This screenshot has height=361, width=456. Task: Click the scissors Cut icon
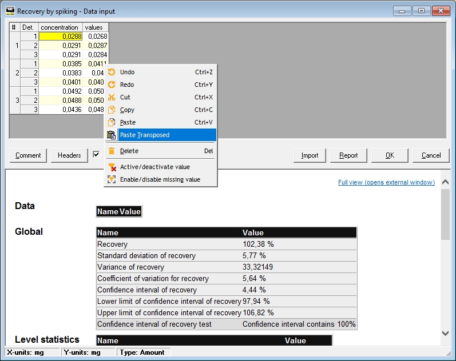click(x=112, y=97)
